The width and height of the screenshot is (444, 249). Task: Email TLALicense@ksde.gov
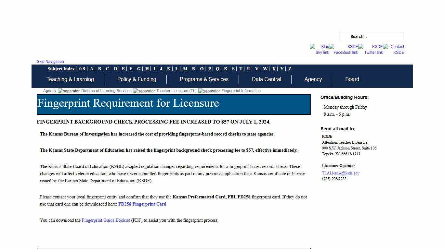click(341, 173)
